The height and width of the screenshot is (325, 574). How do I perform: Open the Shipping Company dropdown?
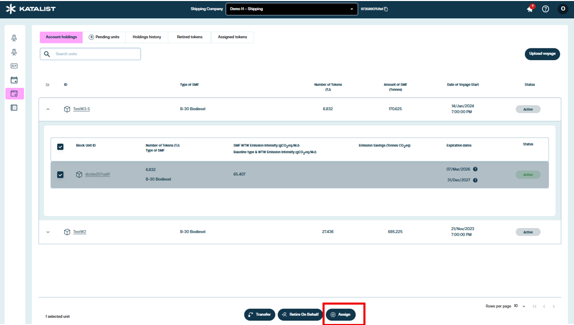(291, 9)
